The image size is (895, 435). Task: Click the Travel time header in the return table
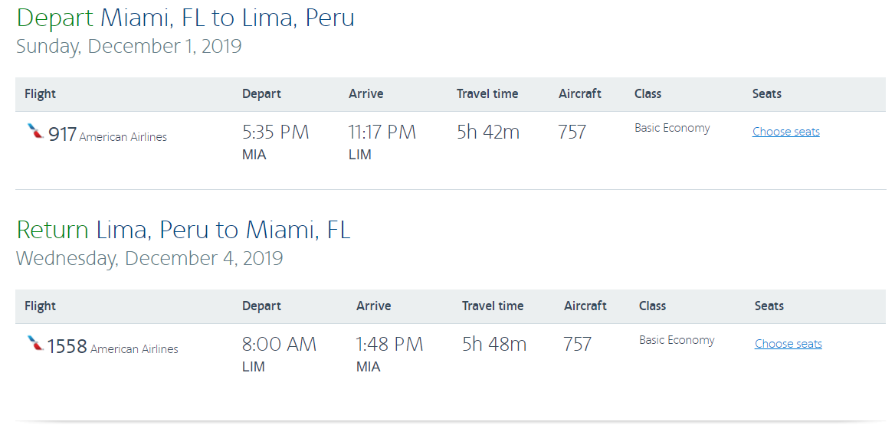[493, 306]
